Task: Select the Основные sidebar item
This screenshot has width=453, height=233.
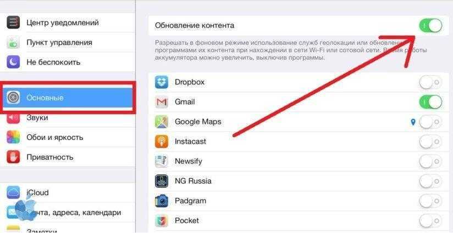Action: click(x=68, y=98)
